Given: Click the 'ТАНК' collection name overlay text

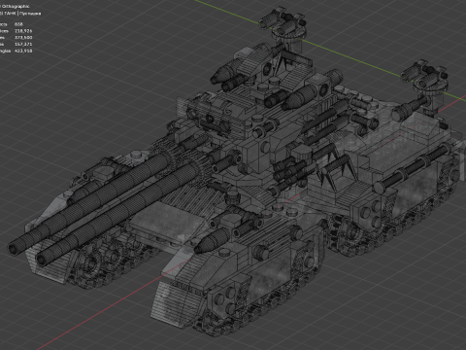Looking at the screenshot, I should point(10,14).
